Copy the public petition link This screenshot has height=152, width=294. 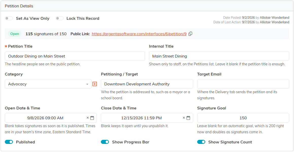point(190,34)
